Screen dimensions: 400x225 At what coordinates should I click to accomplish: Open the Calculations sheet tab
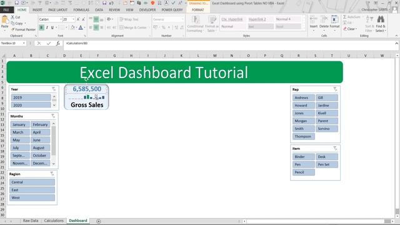click(x=54, y=221)
